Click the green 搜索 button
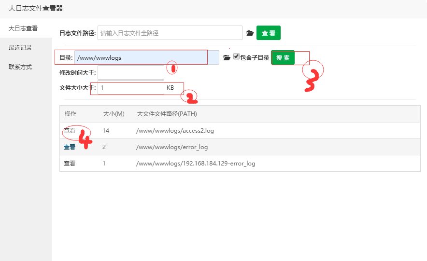 [x=283, y=57]
